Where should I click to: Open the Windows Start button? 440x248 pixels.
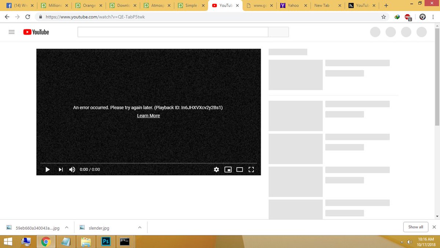click(x=7, y=241)
